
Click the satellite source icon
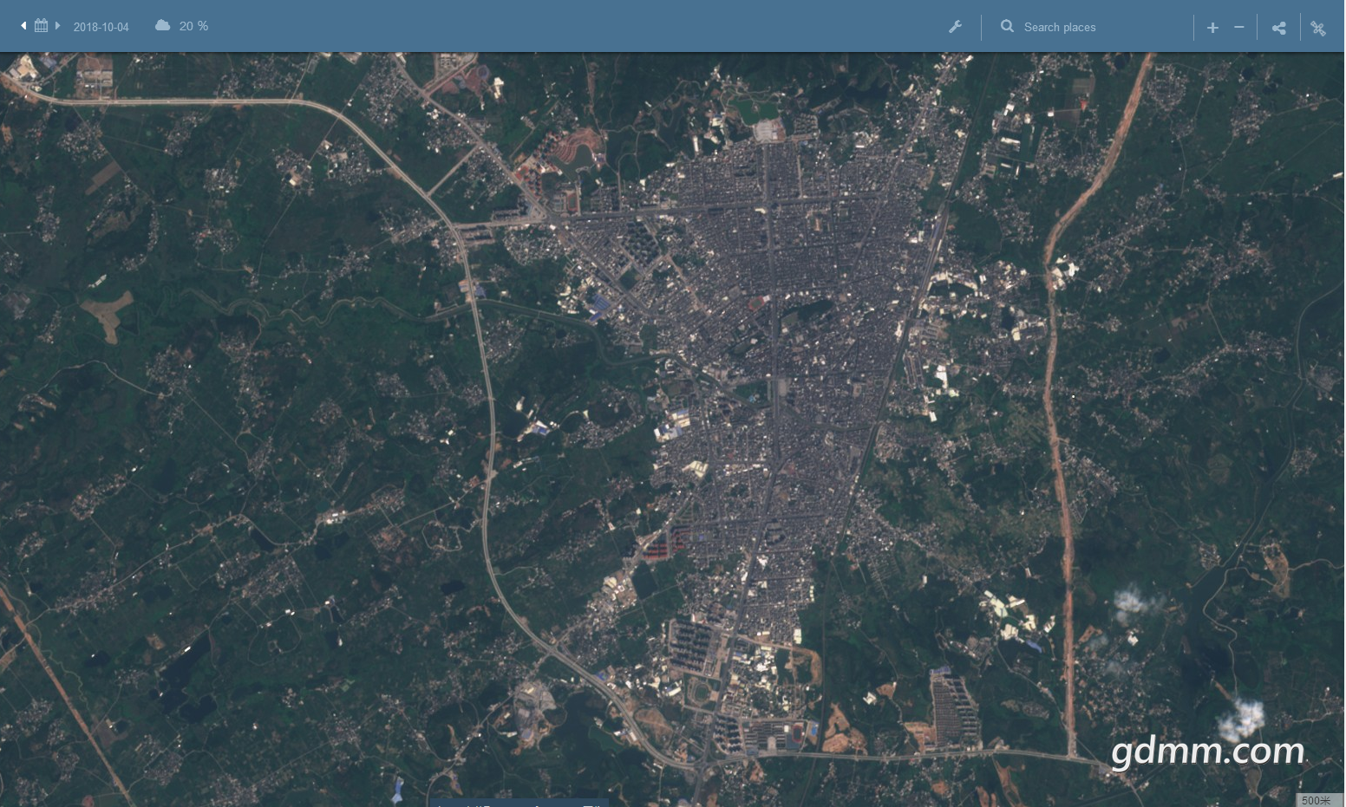1318,28
